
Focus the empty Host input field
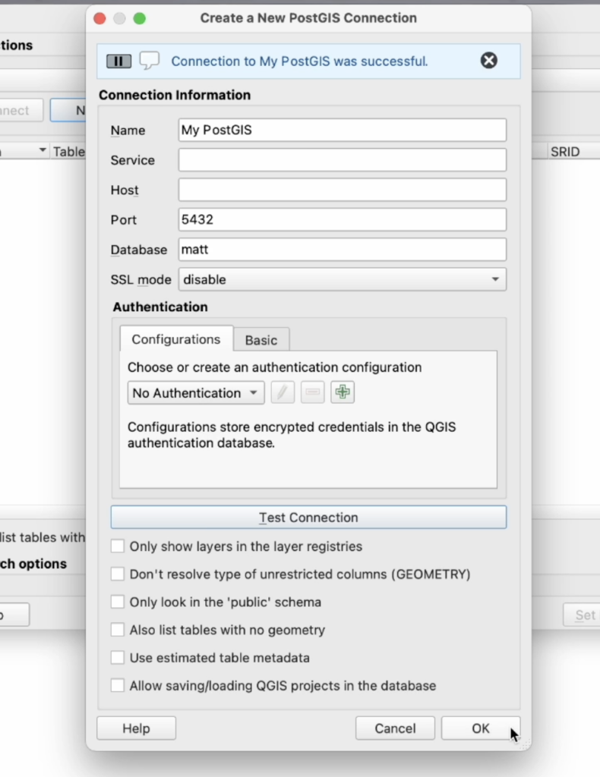pos(342,190)
